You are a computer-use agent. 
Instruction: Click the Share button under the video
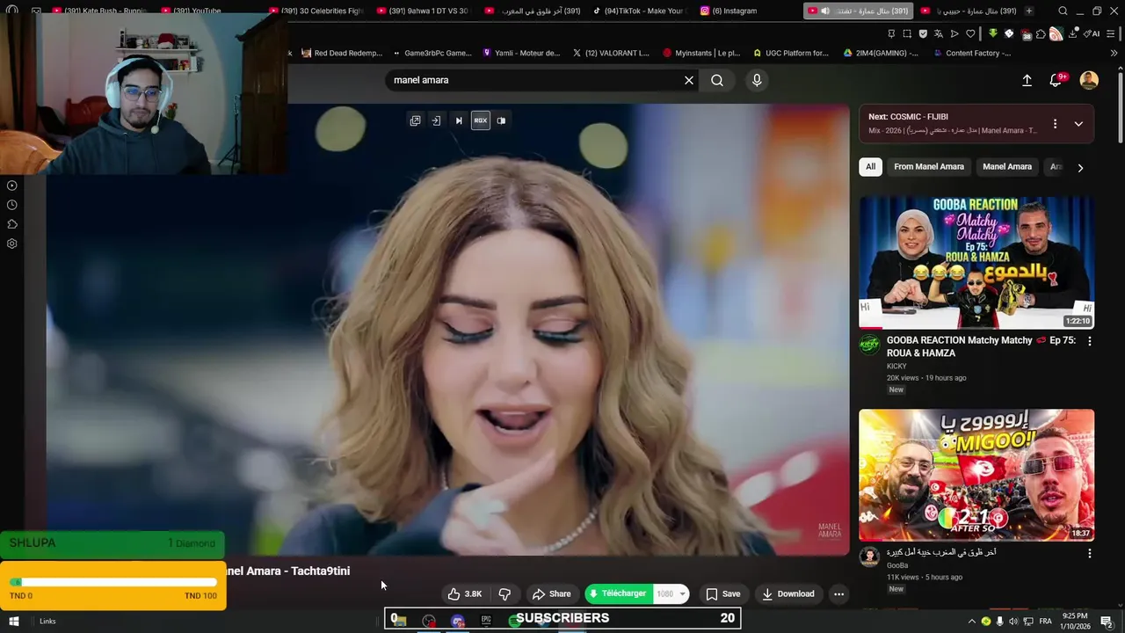point(551,593)
